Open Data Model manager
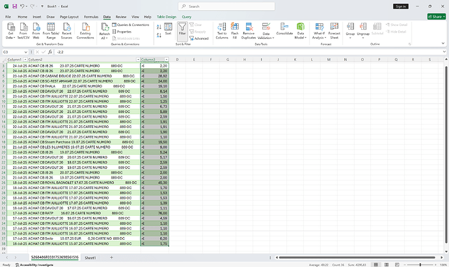 [x=301, y=31]
